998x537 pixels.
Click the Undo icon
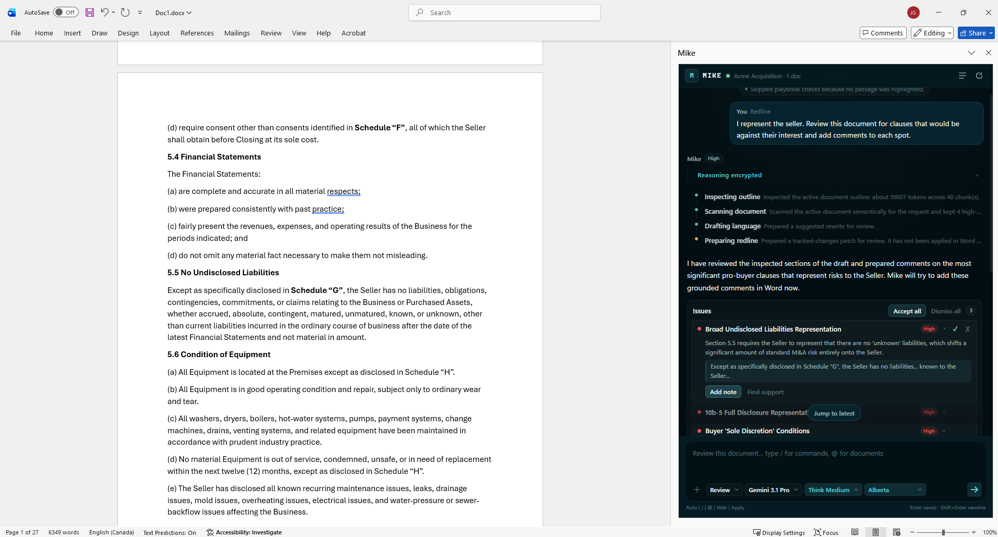tap(104, 12)
